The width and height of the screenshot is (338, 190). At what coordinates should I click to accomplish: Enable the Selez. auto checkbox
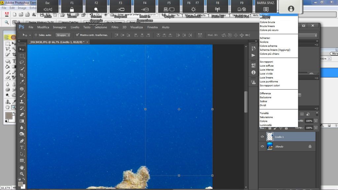[x=36, y=35]
